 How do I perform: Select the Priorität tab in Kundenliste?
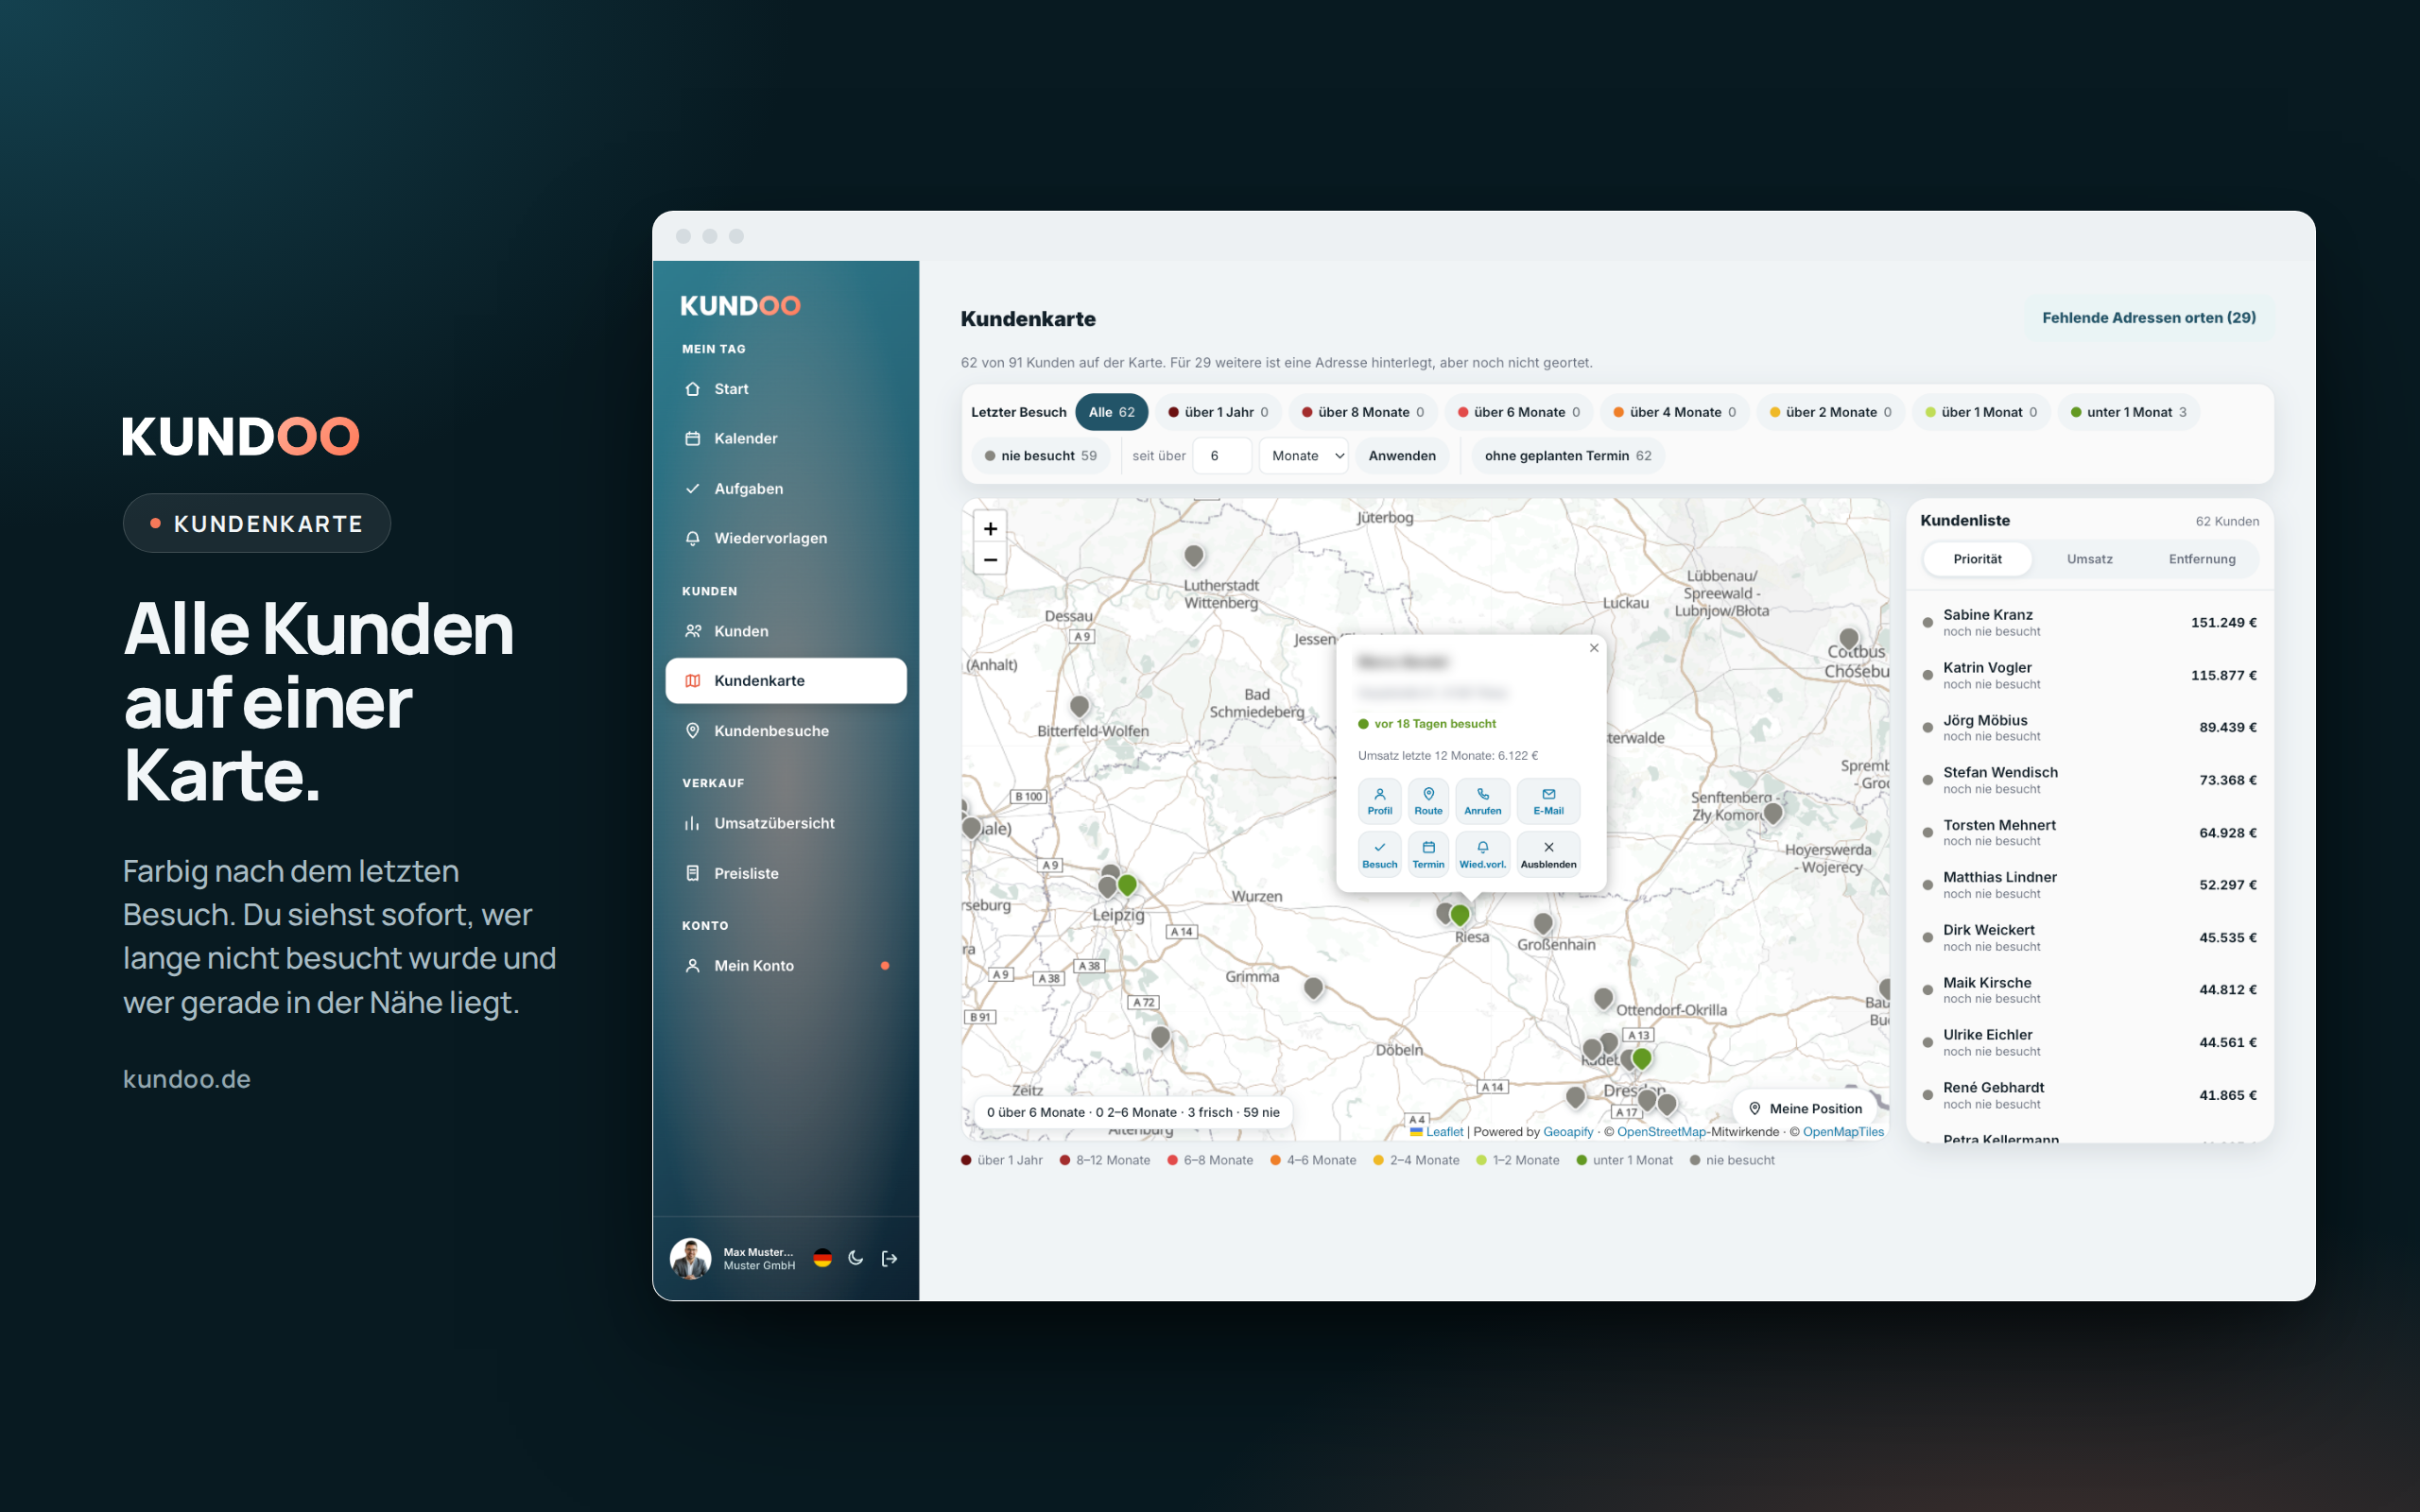1977,559
